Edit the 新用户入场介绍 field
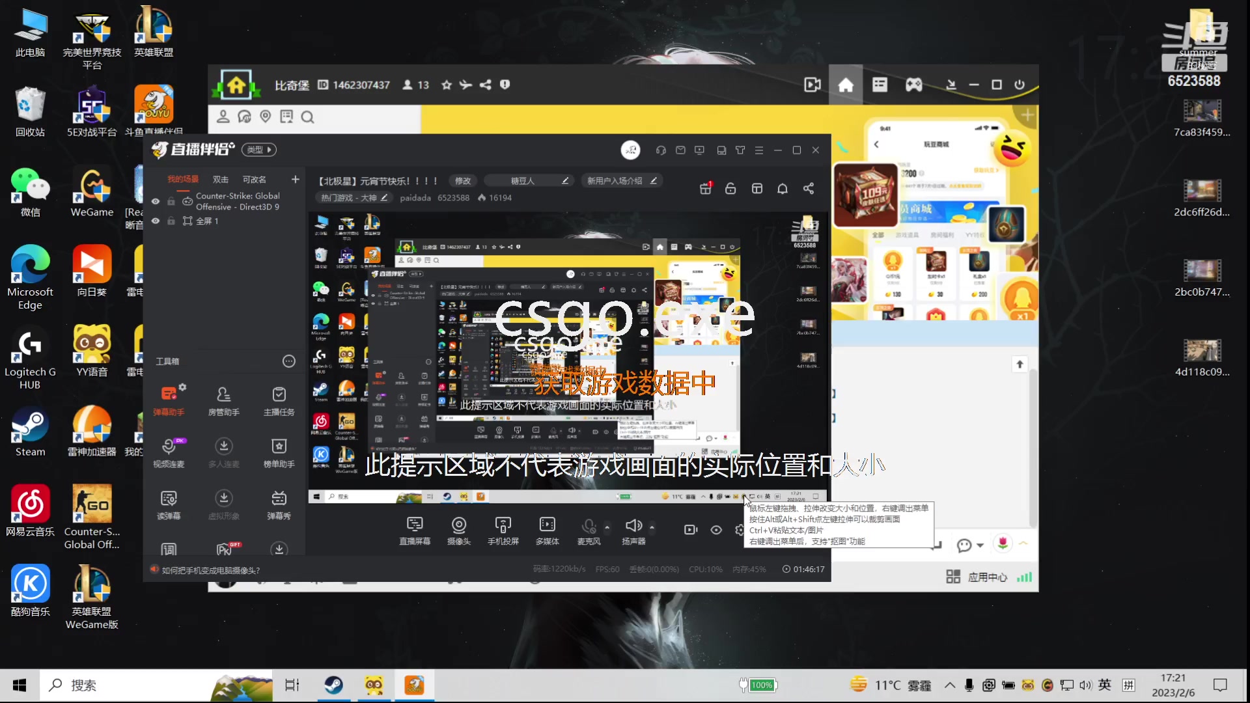Viewport: 1250px width, 703px height. point(622,180)
